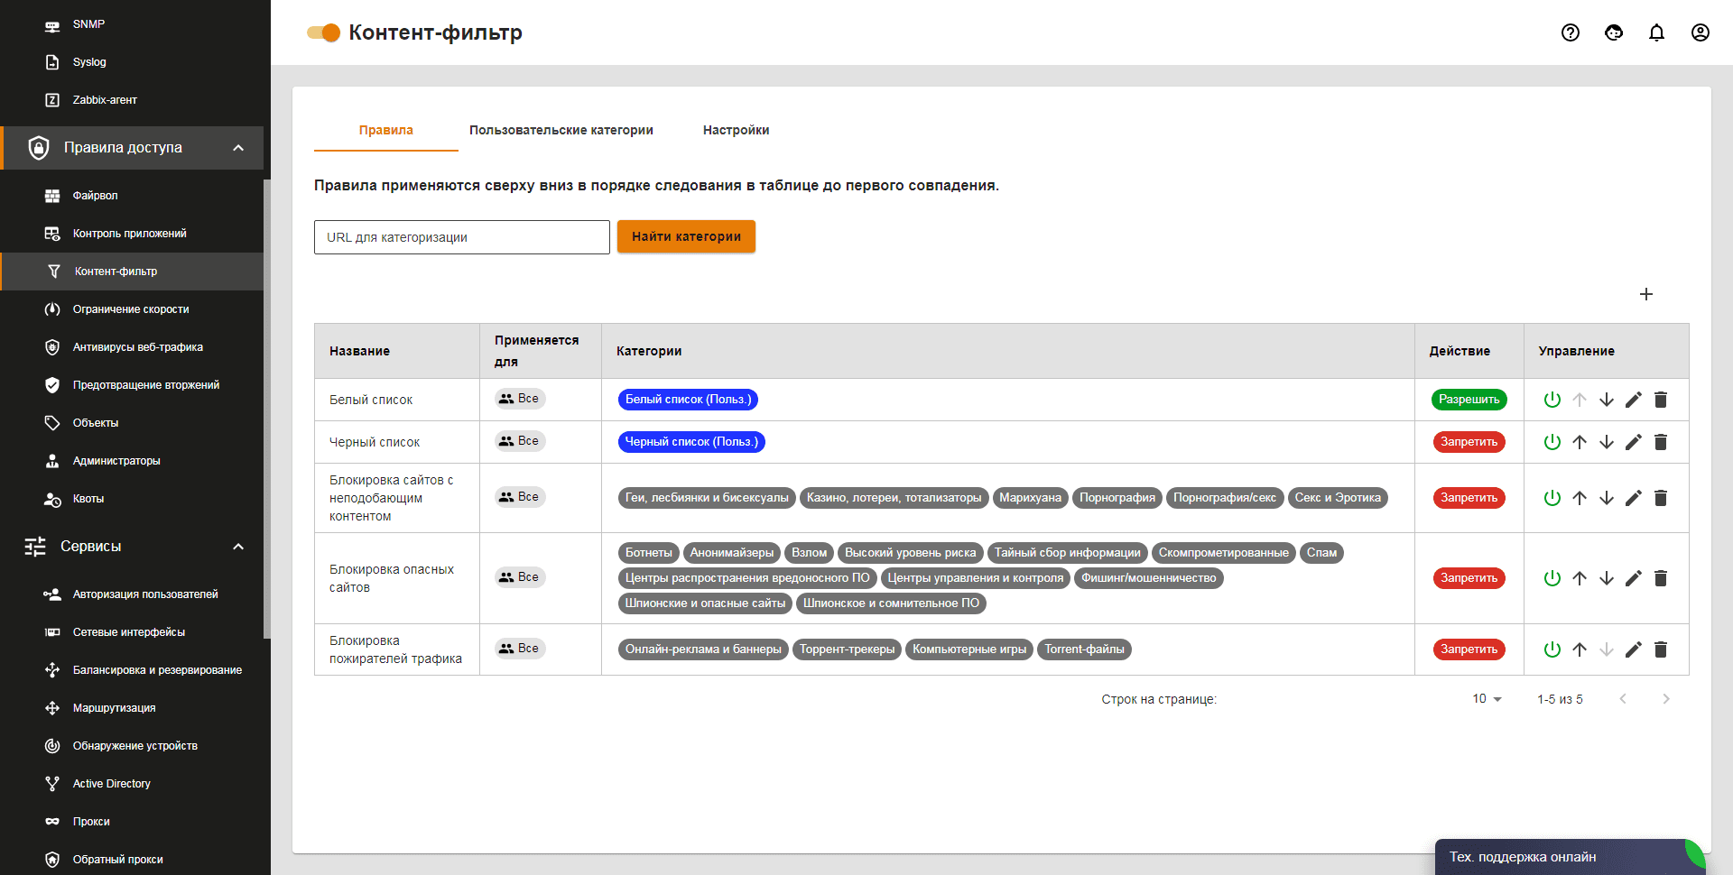Collapse the Правила доступа section
The width and height of the screenshot is (1733, 875).
pos(238,148)
